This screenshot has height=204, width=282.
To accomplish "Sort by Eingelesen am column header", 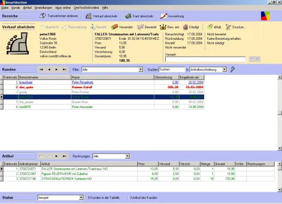I will point(192,77).
